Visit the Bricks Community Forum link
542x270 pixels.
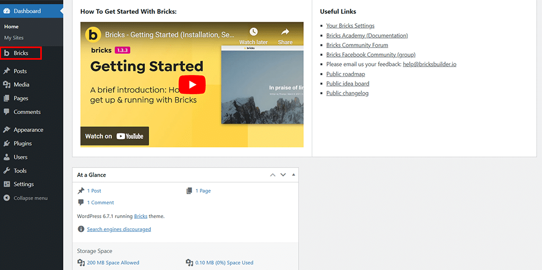pyautogui.click(x=357, y=45)
